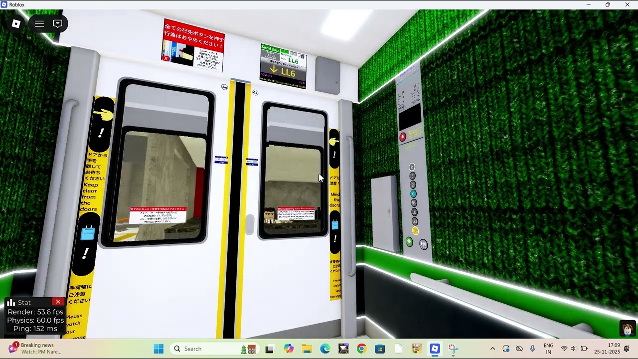Open the blank document taskbar icon
This screenshot has width=638, height=359.
pos(398,349)
